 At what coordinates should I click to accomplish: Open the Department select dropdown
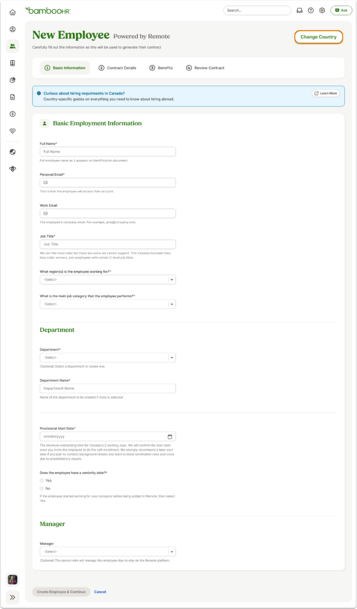tap(108, 358)
